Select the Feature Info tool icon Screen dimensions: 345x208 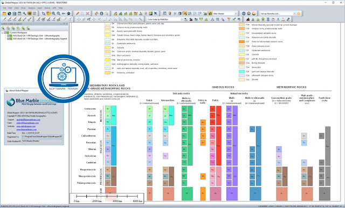[101, 13]
